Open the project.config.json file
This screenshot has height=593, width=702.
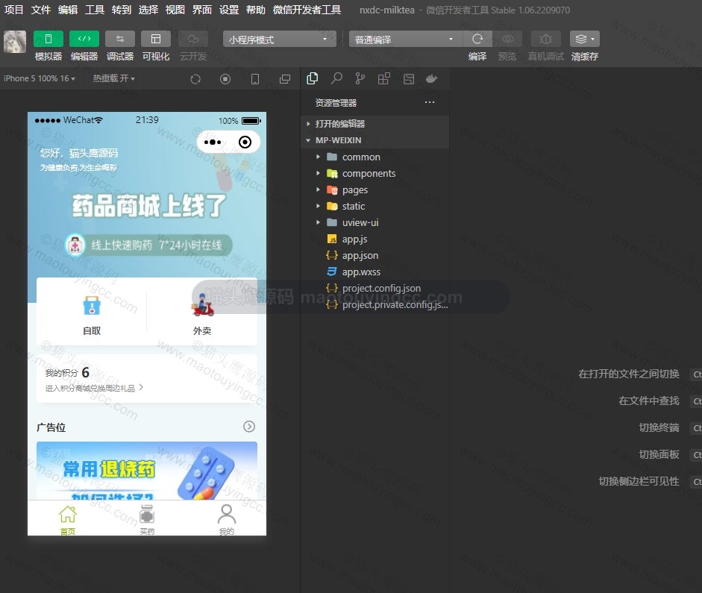click(375, 288)
